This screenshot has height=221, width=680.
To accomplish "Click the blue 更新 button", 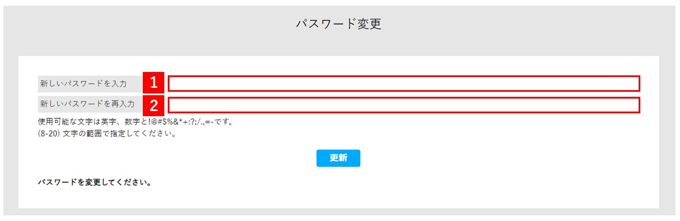I will point(338,158).
